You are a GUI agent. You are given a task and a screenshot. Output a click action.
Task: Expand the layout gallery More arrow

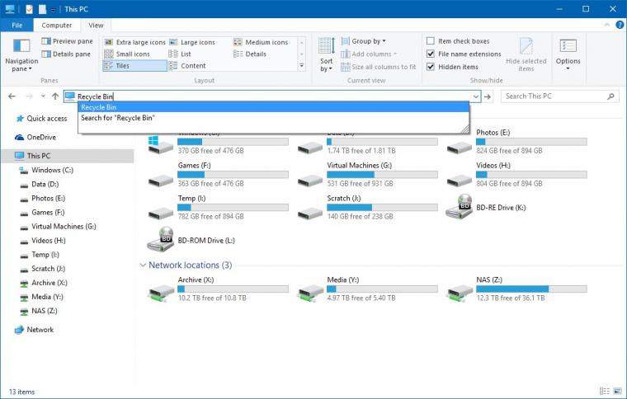[x=302, y=65]
